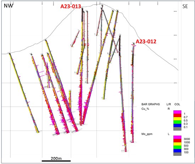Select collar marker beneath the A23-012 label
The width and height of the screenshot is (195, 164).
(x=134, y=44)
